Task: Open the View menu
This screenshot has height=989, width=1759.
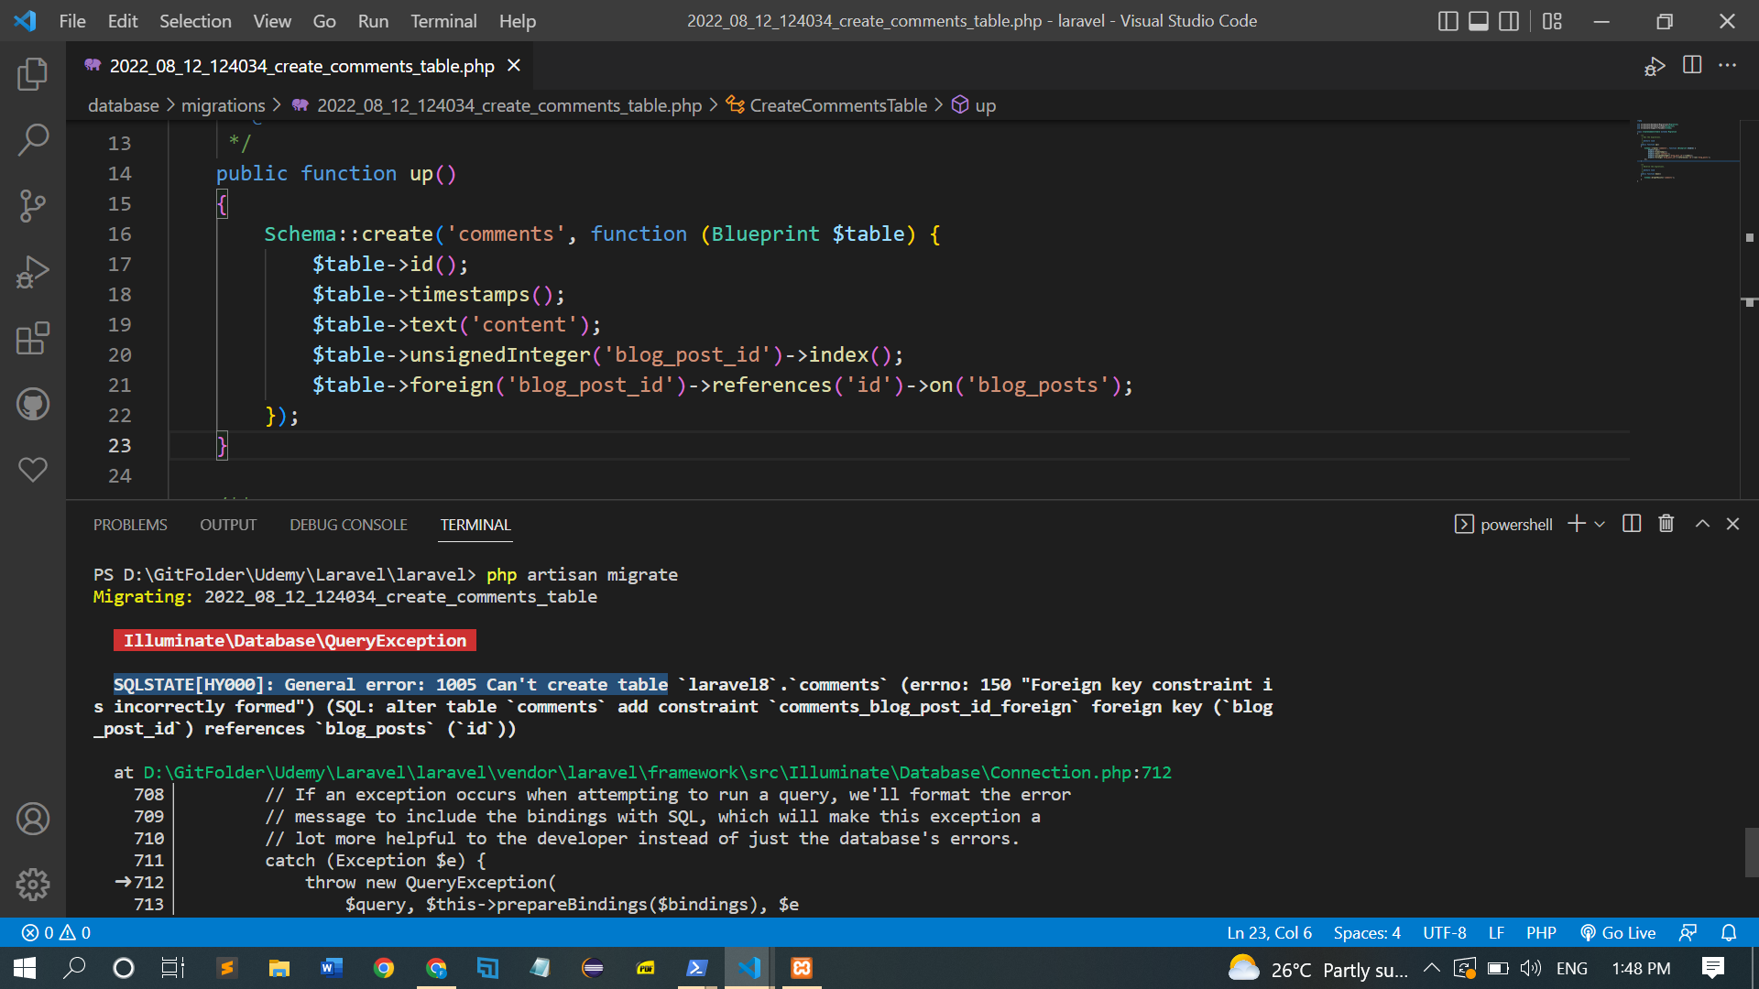Action: point(272,21)
